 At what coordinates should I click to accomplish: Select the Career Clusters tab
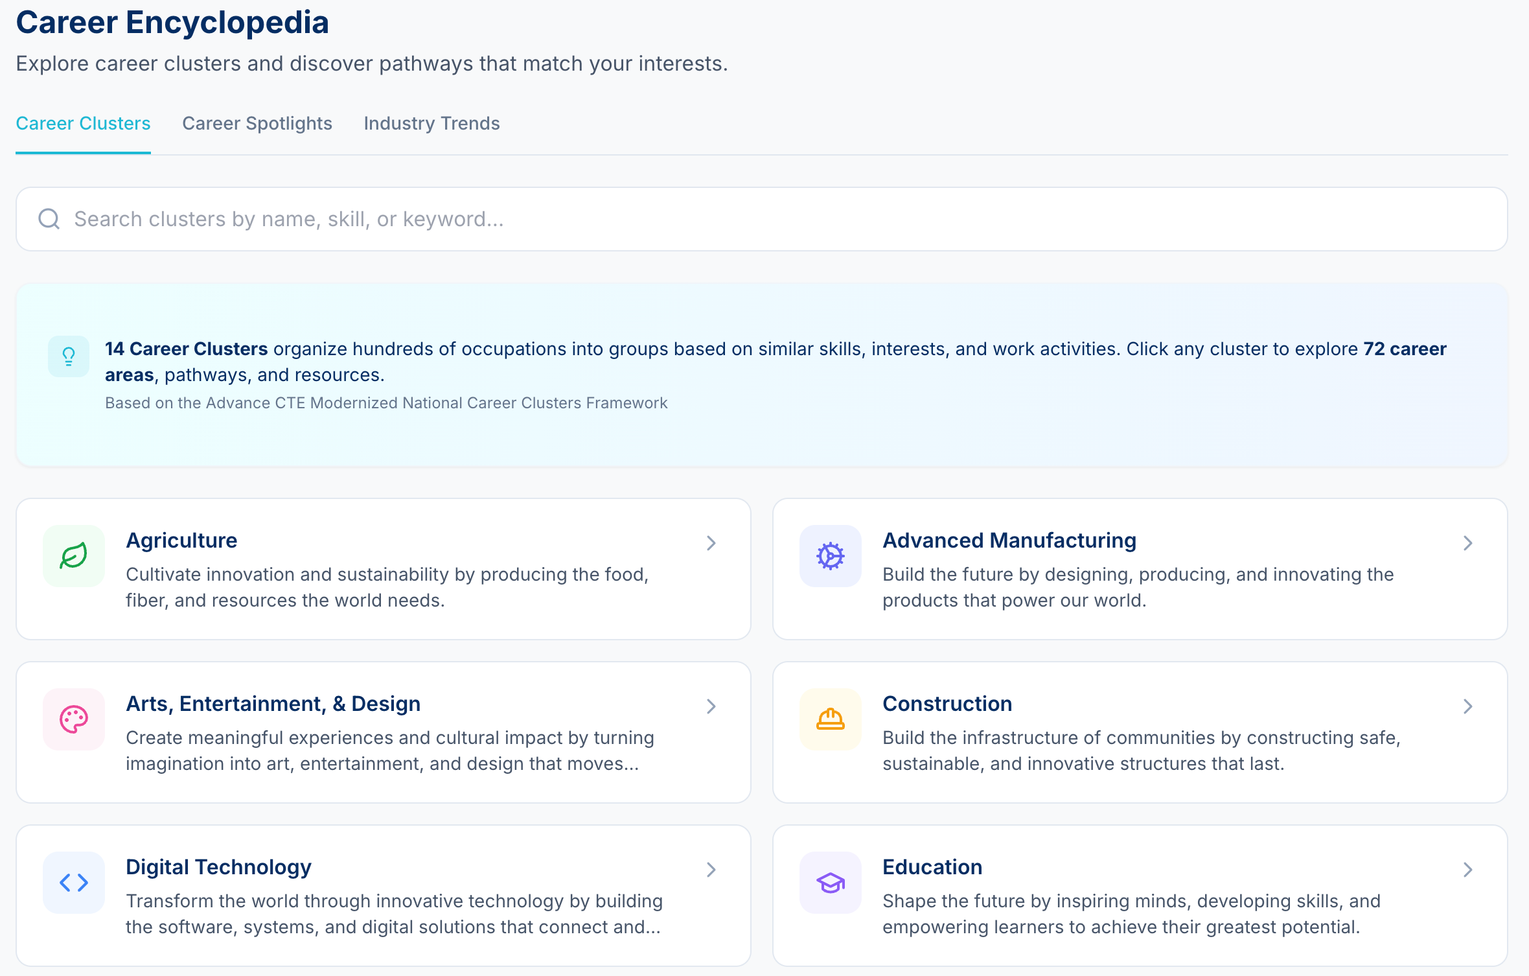pyautogui.click(x=83, y=123)
